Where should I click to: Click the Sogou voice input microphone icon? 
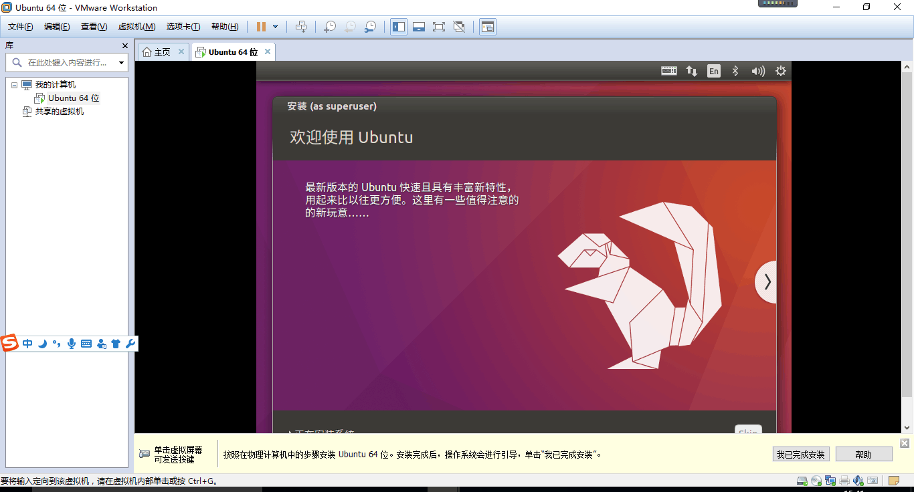(72, 344)
